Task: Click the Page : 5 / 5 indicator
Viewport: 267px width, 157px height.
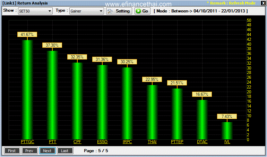Action: 96,151
